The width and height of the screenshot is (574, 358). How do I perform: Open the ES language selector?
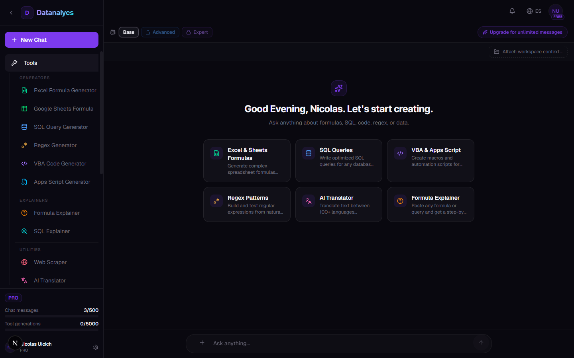pyautogui.click(x=534, y=11)
